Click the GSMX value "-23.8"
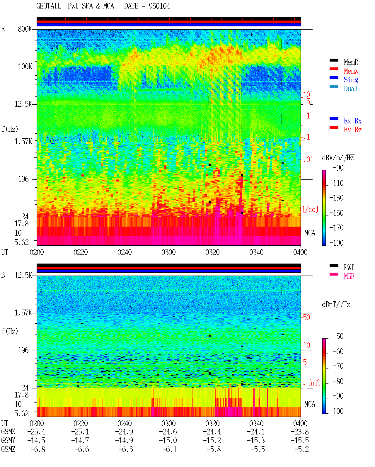The height and width of the screenshot is (467, 375). [x=300, y=432]
